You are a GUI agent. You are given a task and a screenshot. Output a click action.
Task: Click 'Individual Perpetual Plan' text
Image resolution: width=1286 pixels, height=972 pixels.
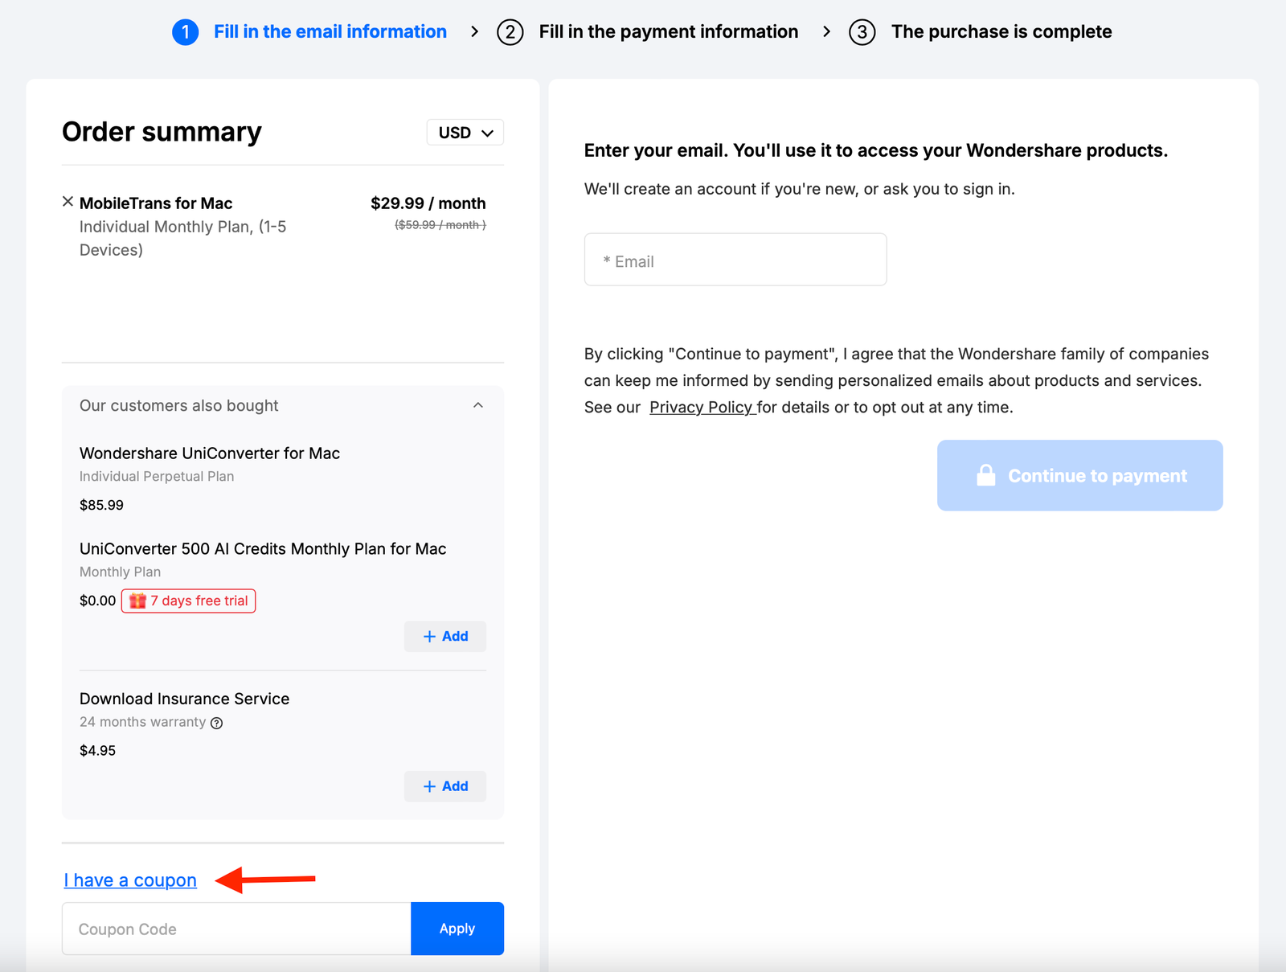click(x=157, y=476)
